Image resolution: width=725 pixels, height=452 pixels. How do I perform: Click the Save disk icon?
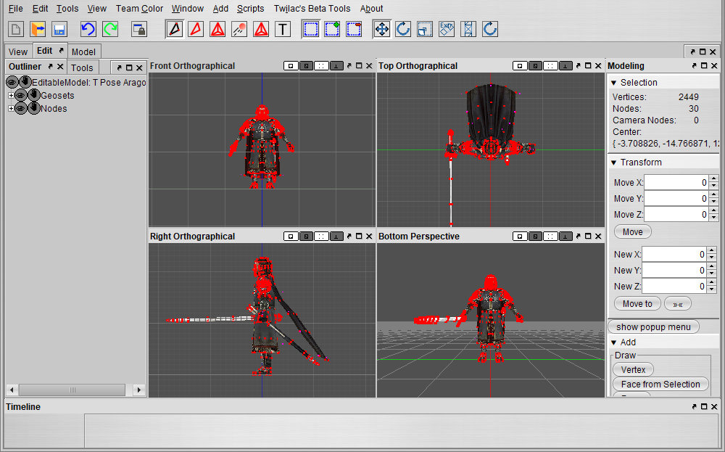click(x=59, y=29)
